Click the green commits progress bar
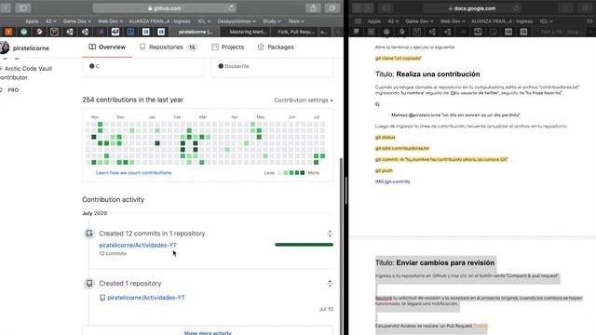This screenshot has width=596, height=335. [x=305, y=245]
